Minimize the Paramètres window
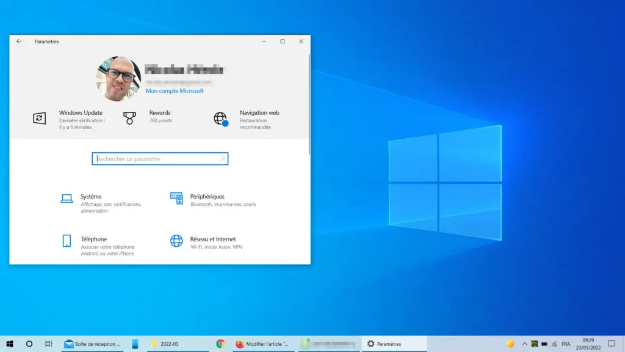625x352 pixels. pyautogui.click(x=264, y=42)
